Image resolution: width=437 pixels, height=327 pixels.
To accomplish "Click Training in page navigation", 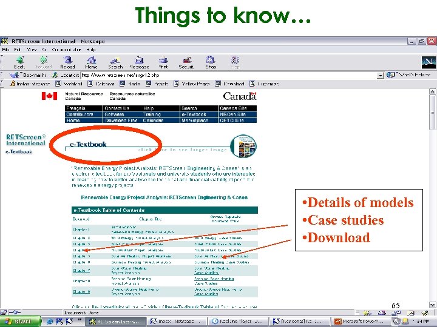I will pos(152,114).
